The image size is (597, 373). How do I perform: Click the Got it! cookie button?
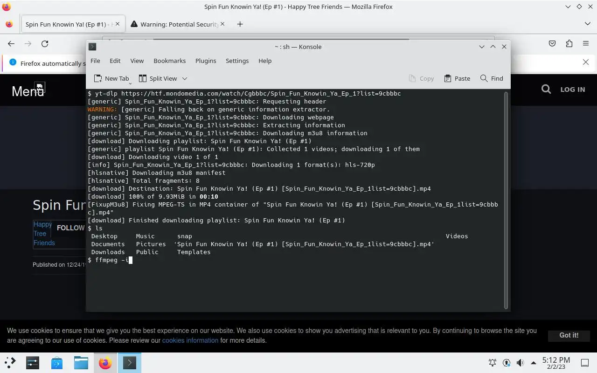click(569, 335)
